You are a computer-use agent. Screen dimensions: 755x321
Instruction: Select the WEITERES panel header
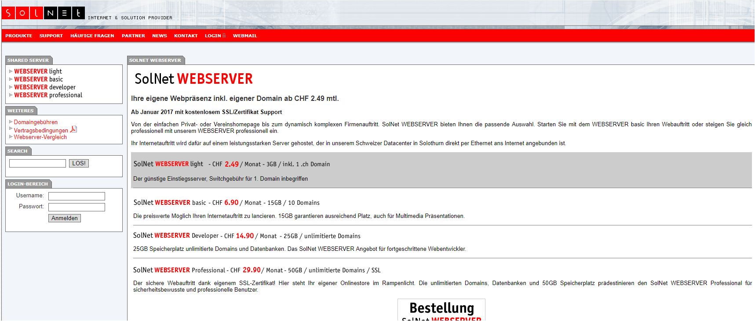pos(21,111)
